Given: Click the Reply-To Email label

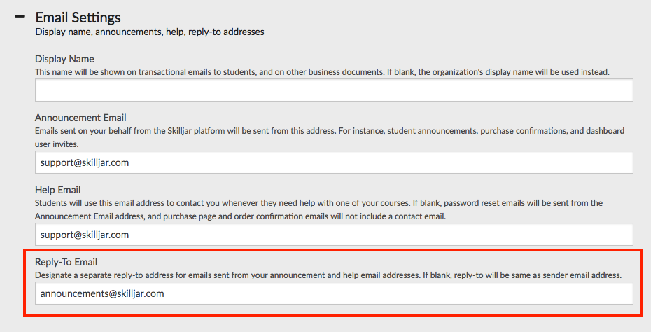Looking at the screenshot, I should [66, 262].
